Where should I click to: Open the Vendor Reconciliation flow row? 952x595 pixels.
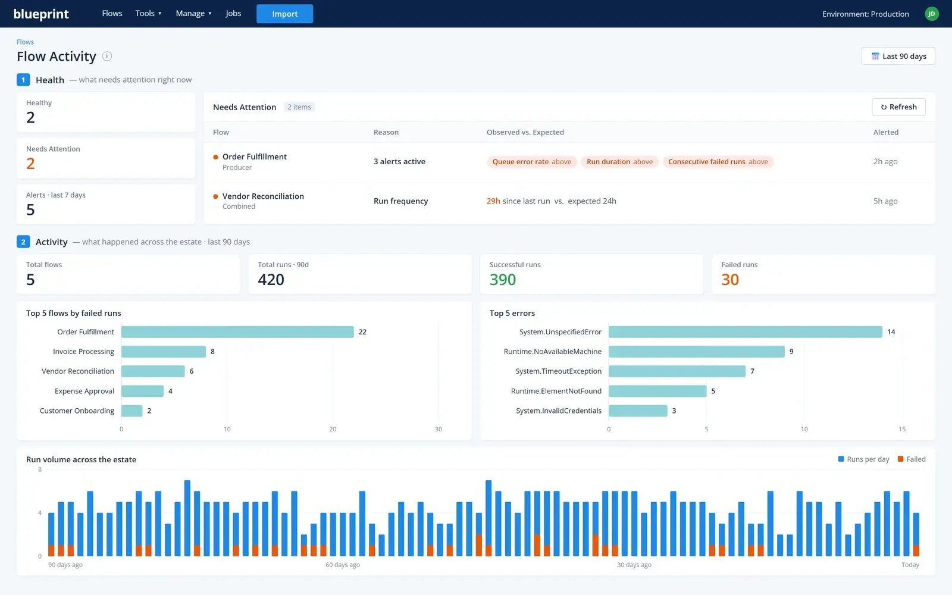pyautogui.click(x=569, y=201)
